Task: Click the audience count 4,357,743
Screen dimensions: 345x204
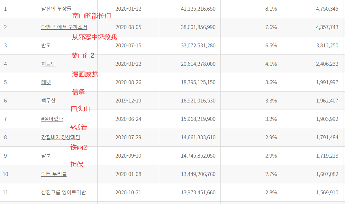Action: [327, 27]
